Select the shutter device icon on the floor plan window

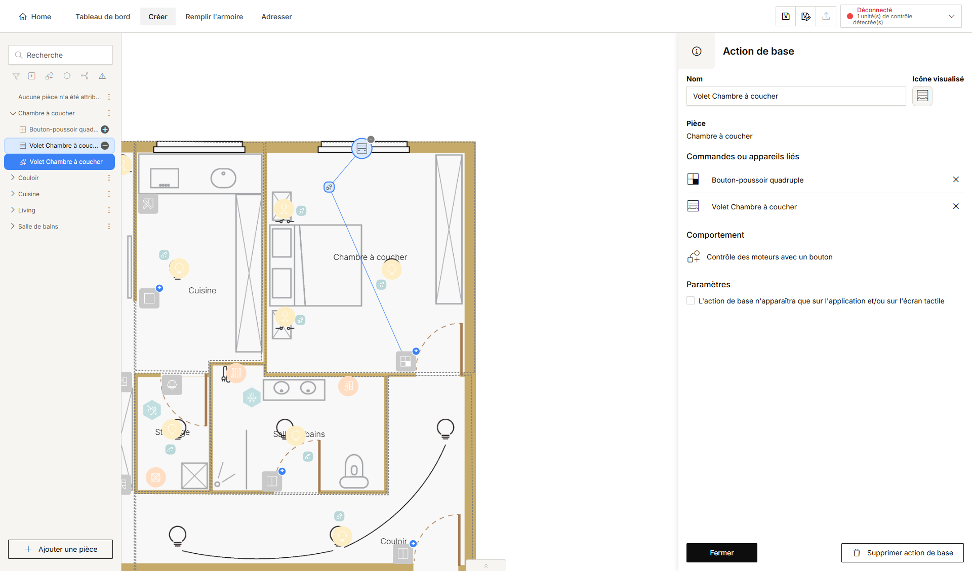pos(362,148)
